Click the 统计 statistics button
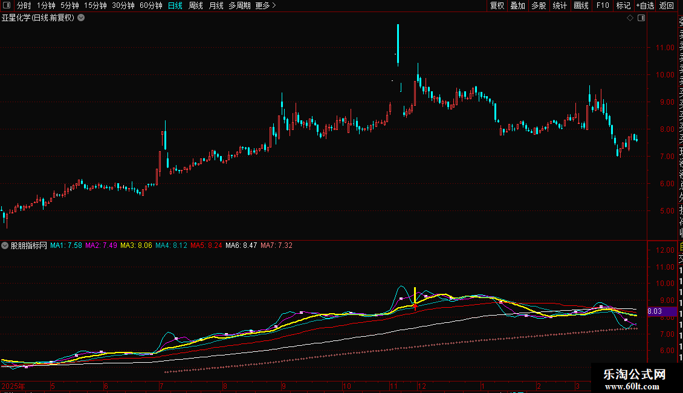This screenshot has width=683, height=393. [x=560, y=5]
